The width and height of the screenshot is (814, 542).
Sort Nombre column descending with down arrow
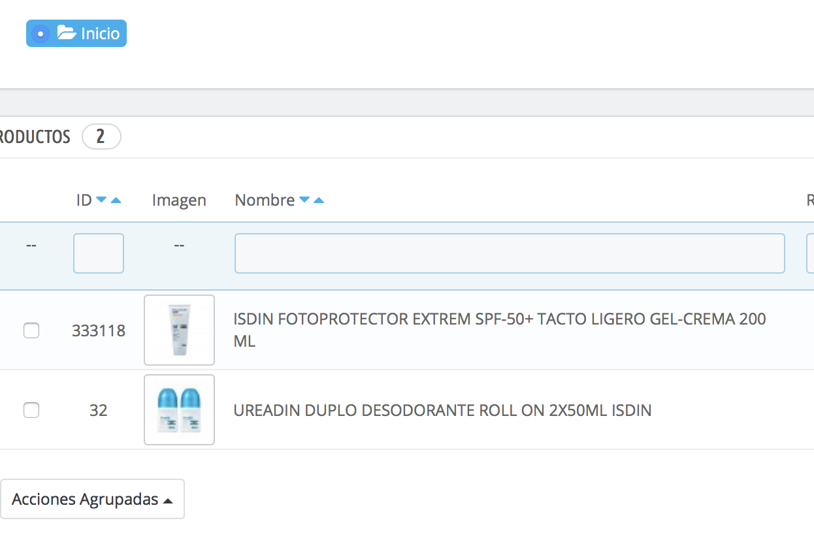[304, 200]
